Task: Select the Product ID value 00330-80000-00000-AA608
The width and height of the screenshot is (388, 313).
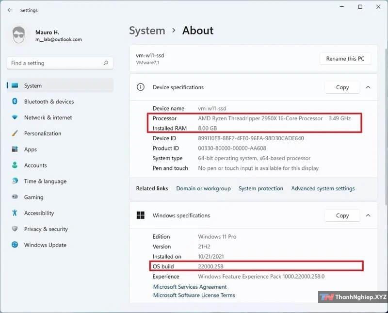Action: click(x=232, y=148)
